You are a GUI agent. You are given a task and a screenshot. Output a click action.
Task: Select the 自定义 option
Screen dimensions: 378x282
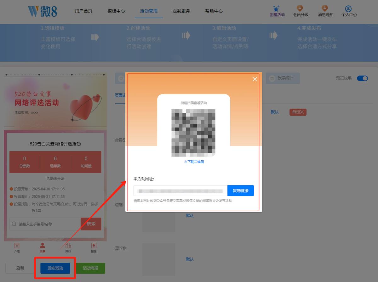[298, 112]
